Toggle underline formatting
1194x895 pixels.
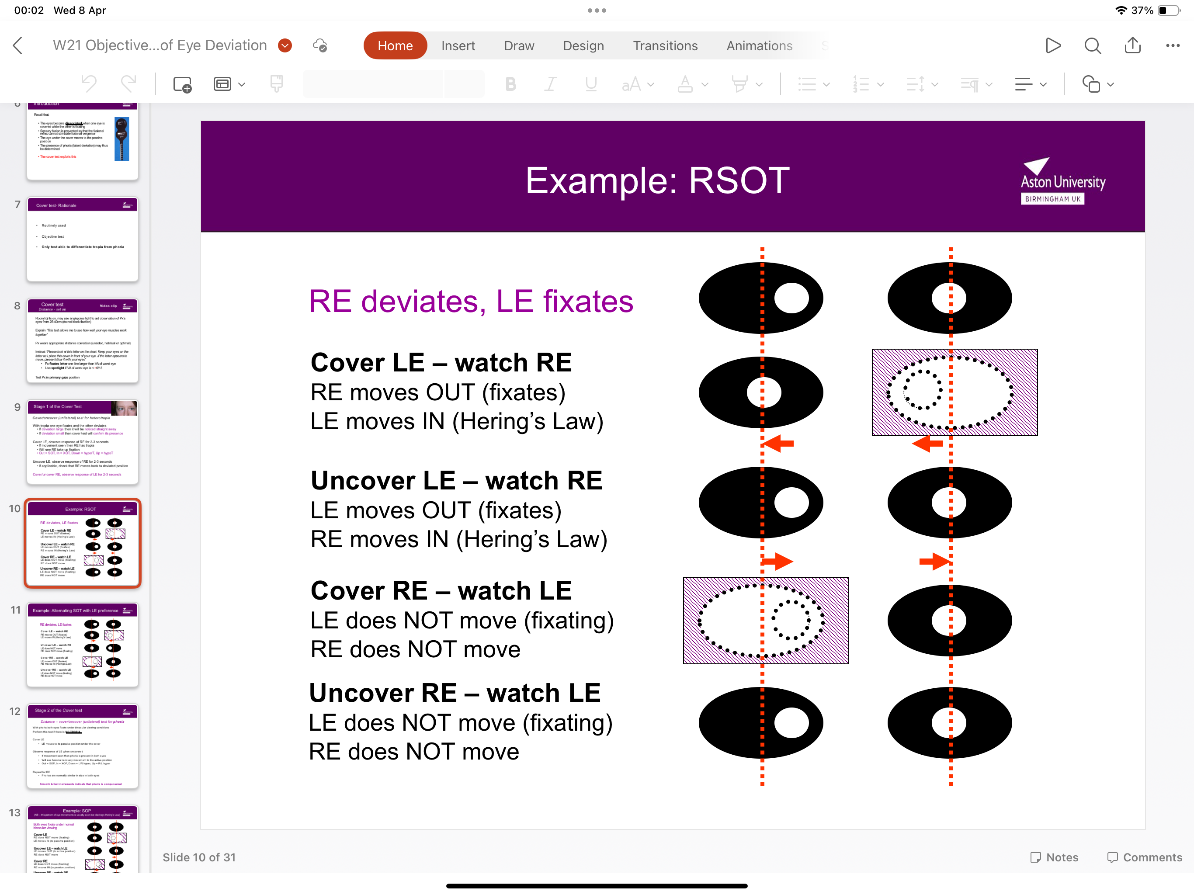tap(590, 84)
